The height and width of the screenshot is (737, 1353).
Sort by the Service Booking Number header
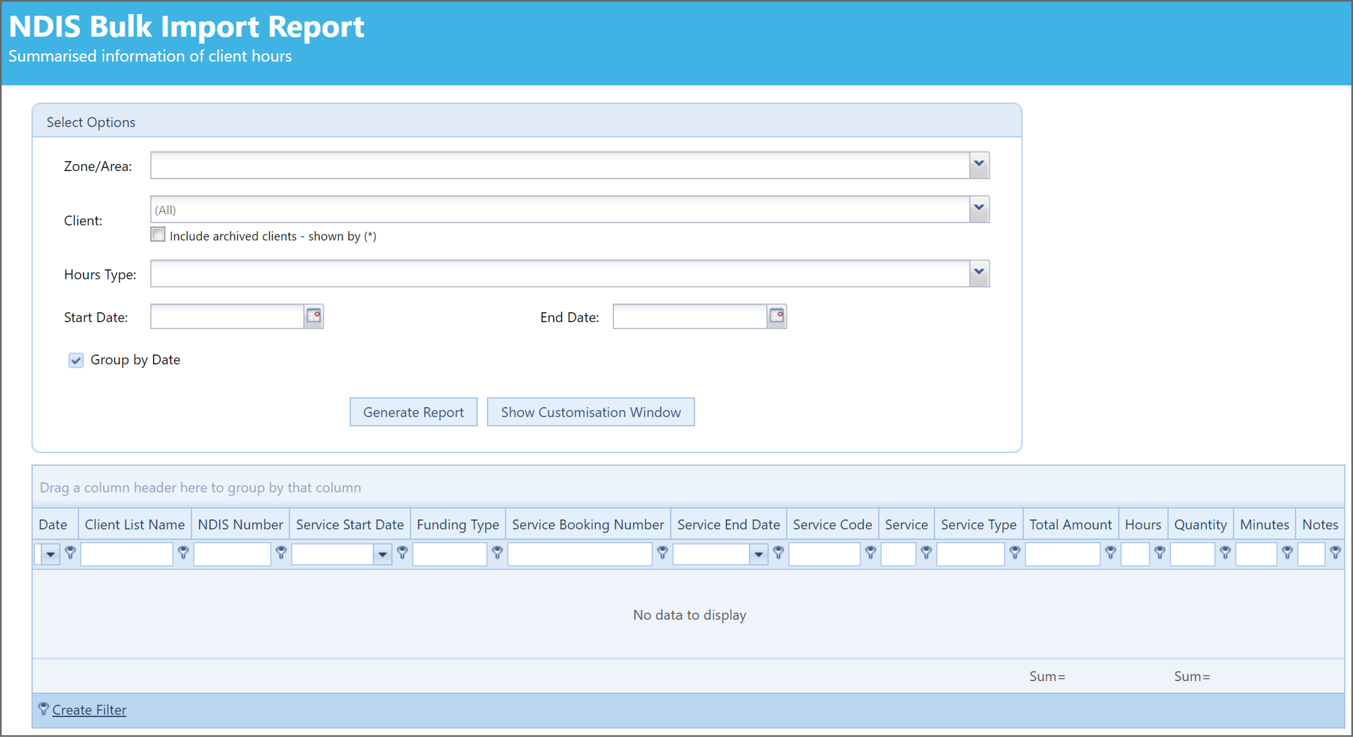point(588,524)
